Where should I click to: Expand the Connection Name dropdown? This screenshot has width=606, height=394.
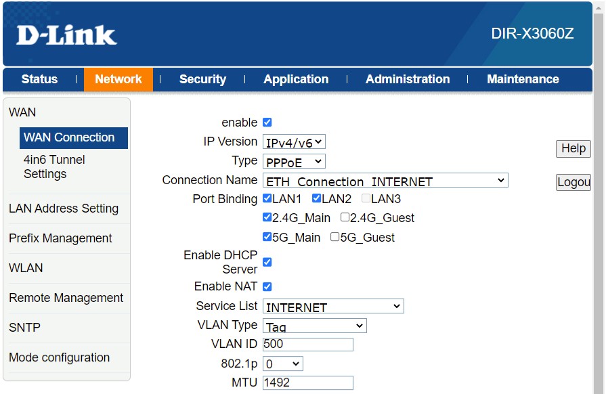pos(385,181)
